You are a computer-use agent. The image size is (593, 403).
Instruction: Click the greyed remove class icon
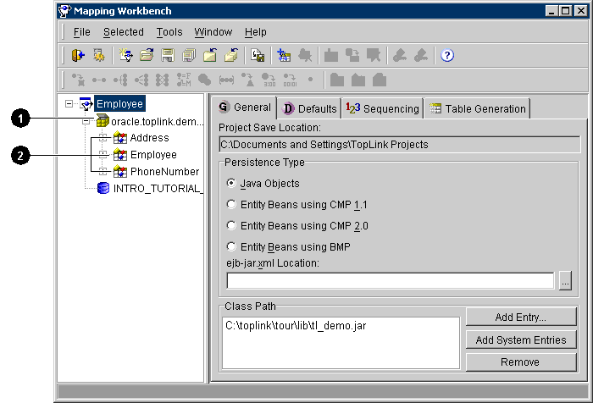pos(305,56)
